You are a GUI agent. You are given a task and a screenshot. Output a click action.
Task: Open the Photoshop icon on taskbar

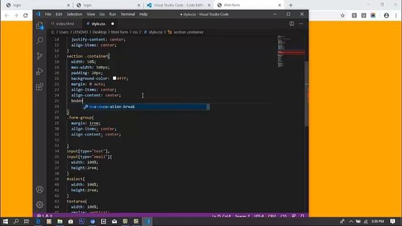[82, 222]
